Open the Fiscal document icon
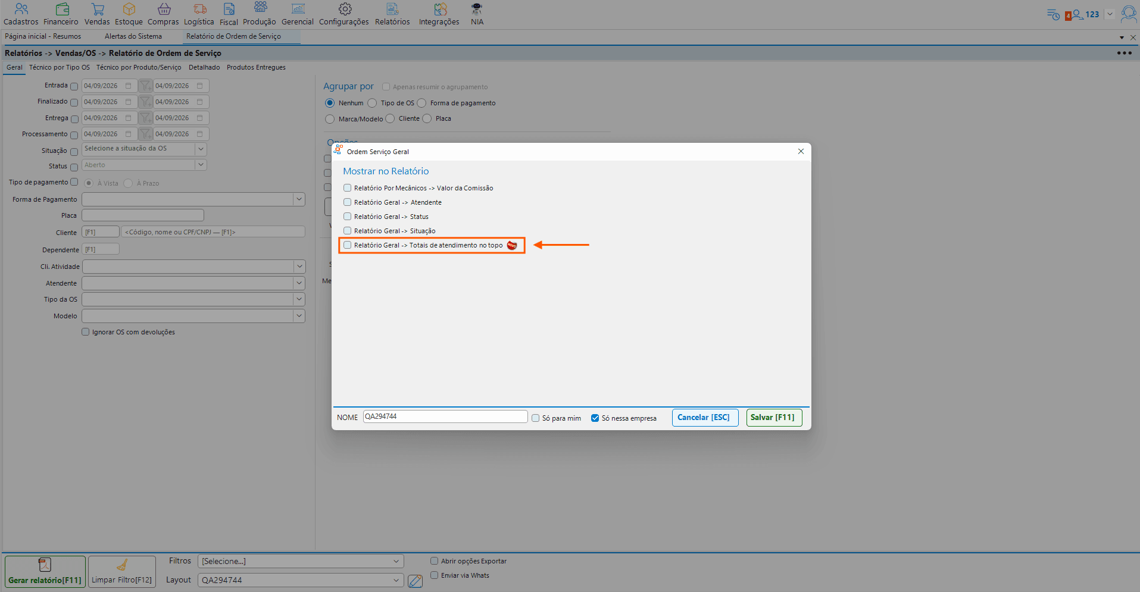 (x=229, y=9)
